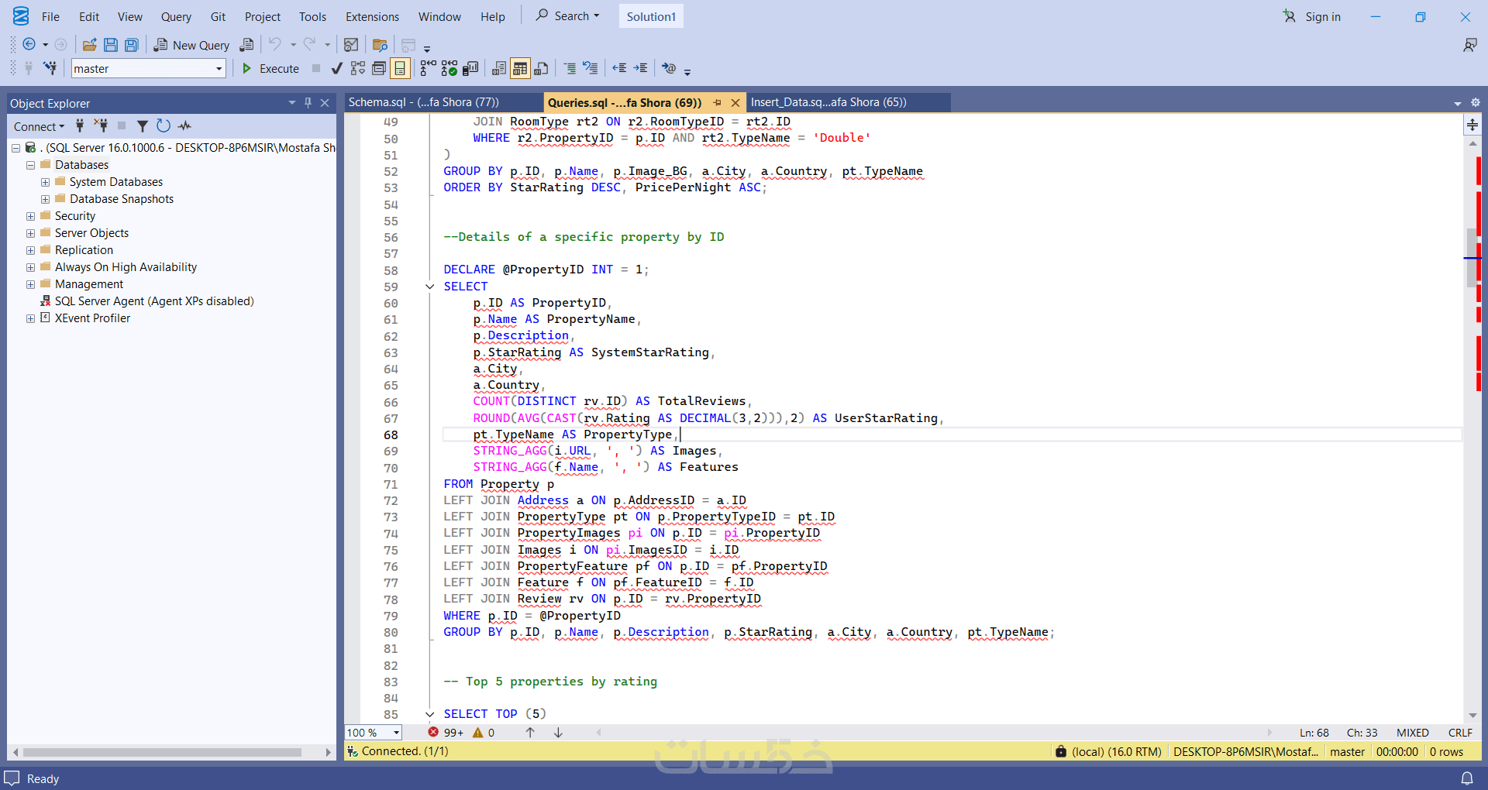Image resolution: width=1488 pixels, height=790 pixels.
Task: Toggle pin on Queries.sql tab
Action: (718, 102)
